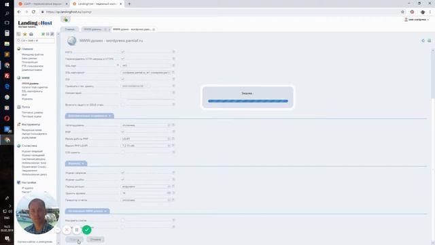Image resolution: width=435 pixels, height=245 pixels.
Task: Open the rotation period (Период ротации) dropdown
Action: (x=146, y=186)
